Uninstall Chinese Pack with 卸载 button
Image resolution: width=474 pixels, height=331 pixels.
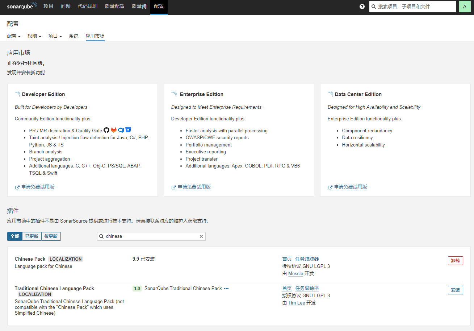pyautogui.click(x=455, y=261)
